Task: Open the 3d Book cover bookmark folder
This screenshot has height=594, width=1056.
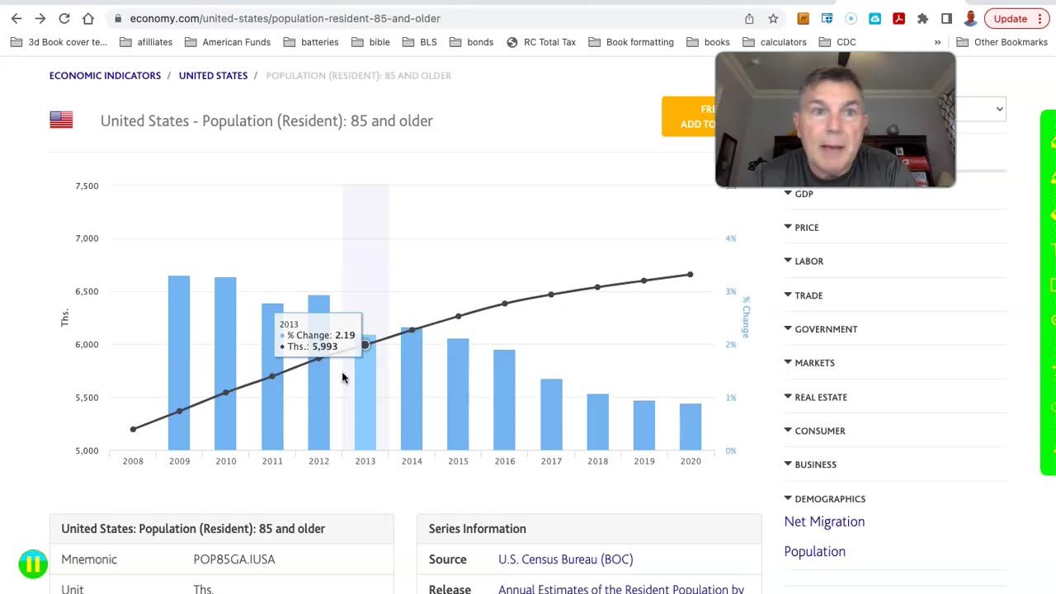Action: [59, 42]
